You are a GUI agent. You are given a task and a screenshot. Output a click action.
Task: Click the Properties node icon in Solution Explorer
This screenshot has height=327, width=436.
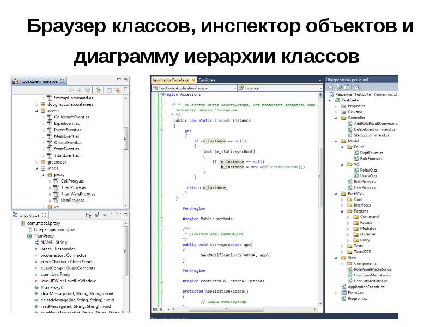[x=344, y=106]
